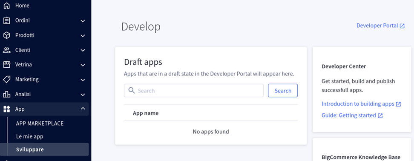Expand the Vetrina menu chevron

[x=83, y=65]
